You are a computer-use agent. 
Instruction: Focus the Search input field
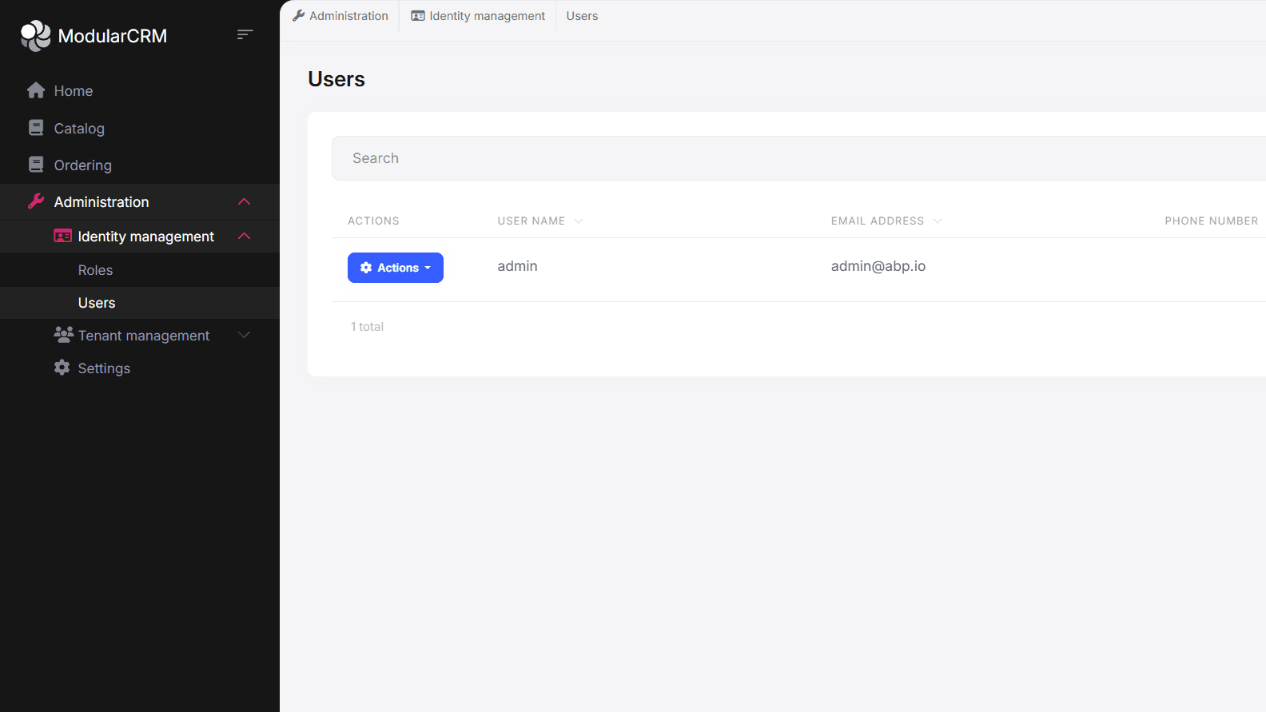(799, 158)
